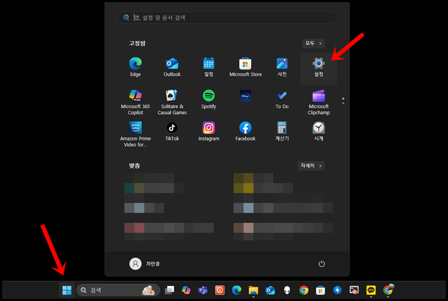Open Instagram pinned app
This screenshot has height=301, width=448.
pyautogui.click(x=209, y=131)
